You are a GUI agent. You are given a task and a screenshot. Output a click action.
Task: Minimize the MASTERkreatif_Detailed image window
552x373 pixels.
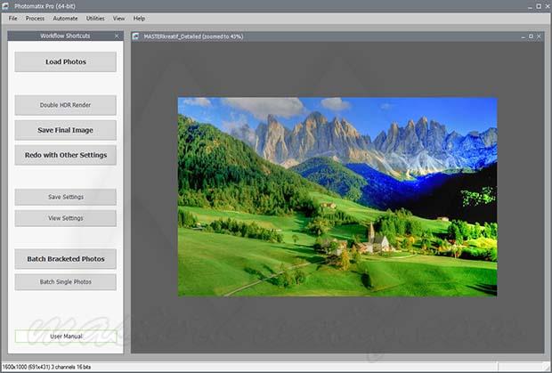coord(524,36)
